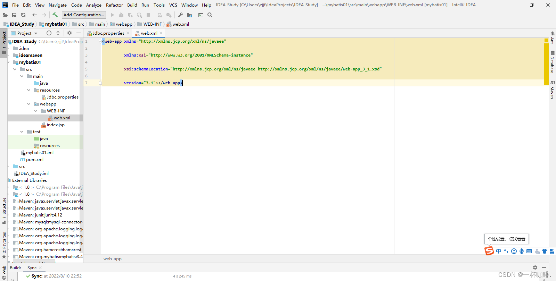556x281 pixels.
Task: Collapse resources folder under main
Action: click(29, 90)
